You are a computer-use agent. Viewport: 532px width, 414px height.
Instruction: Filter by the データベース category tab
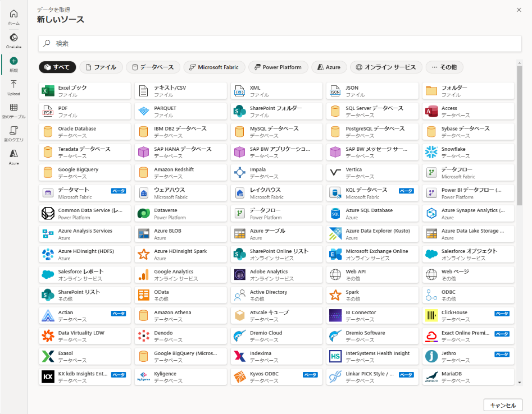pos(153,67)
